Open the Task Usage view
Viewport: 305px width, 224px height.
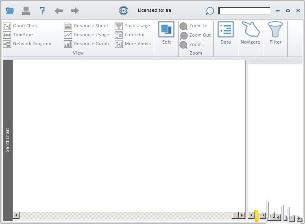pyautogui.click(x=132, y=26)
